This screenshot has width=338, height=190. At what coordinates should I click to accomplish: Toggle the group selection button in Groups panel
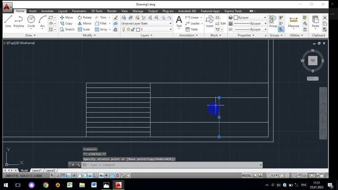tap(281, 30)
